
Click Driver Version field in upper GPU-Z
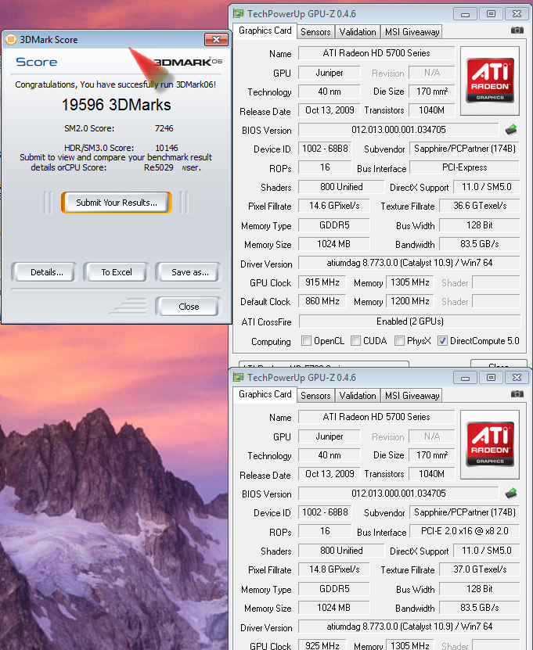coord(409,262)
